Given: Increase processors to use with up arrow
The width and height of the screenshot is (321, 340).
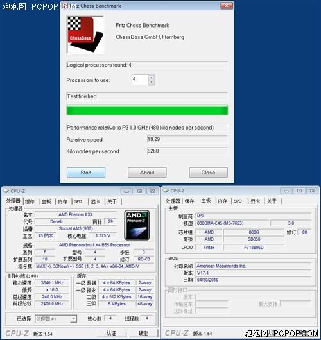Looking at the screenshot, I should (x=152, y=78).
